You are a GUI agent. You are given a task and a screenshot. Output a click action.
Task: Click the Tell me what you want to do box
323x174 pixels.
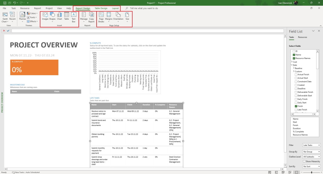click(x=144, y=8)
